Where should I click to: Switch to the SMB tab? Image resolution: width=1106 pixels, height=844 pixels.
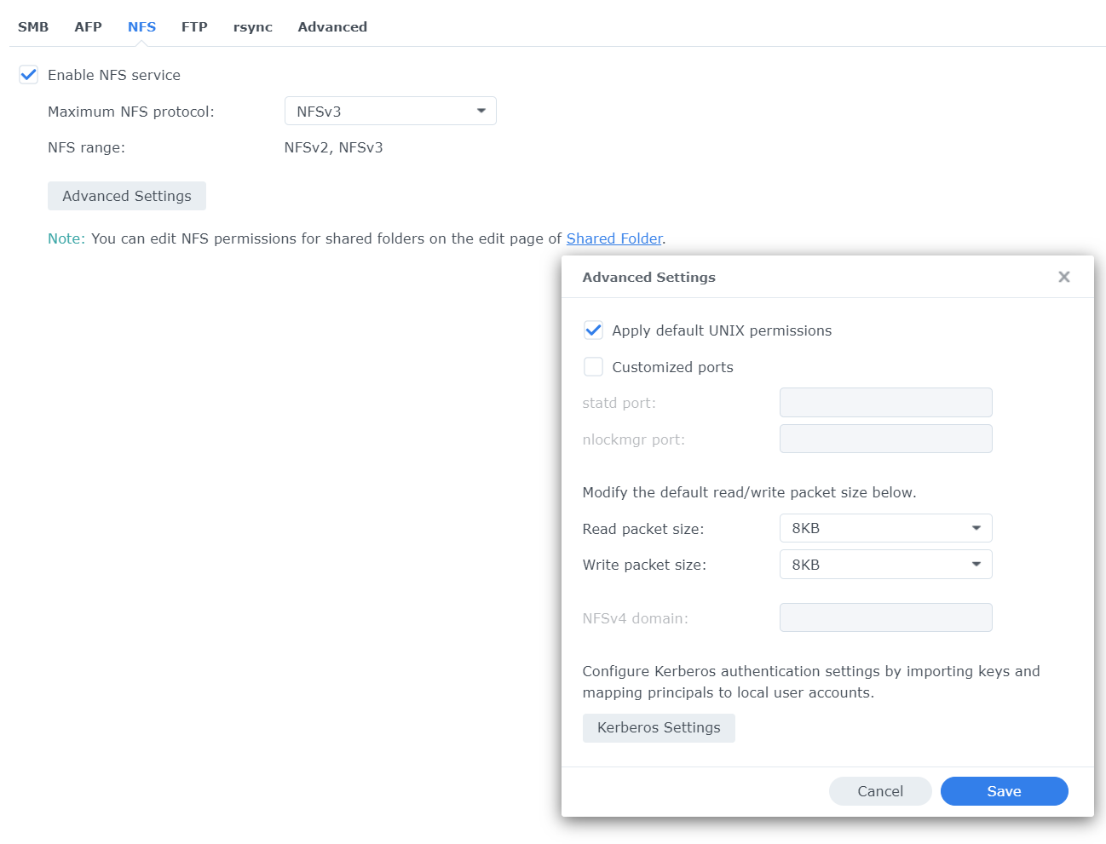point(33,27)
